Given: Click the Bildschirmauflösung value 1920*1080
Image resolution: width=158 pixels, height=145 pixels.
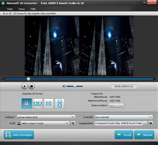Looking at the screenshot, I should 115,101.
